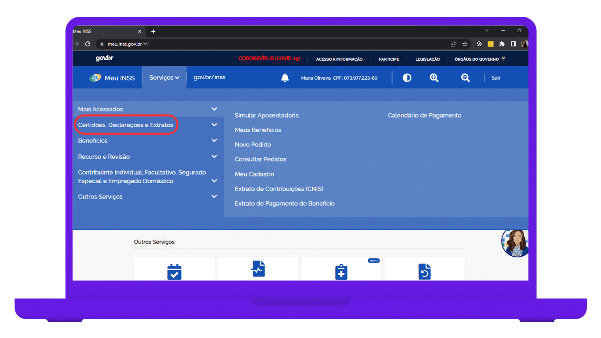Toggle the high contrast mode icon
This screenshot has width=601, height=338.
tap(407, 78)
